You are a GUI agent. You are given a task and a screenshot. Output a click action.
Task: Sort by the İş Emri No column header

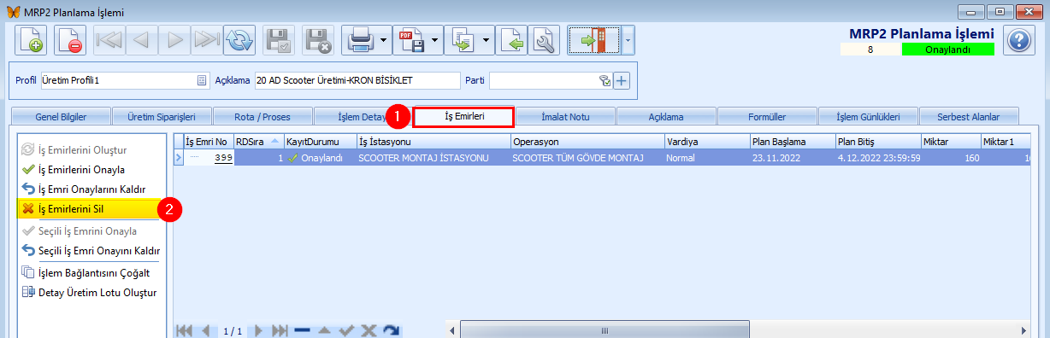click(x=208, y=142)
